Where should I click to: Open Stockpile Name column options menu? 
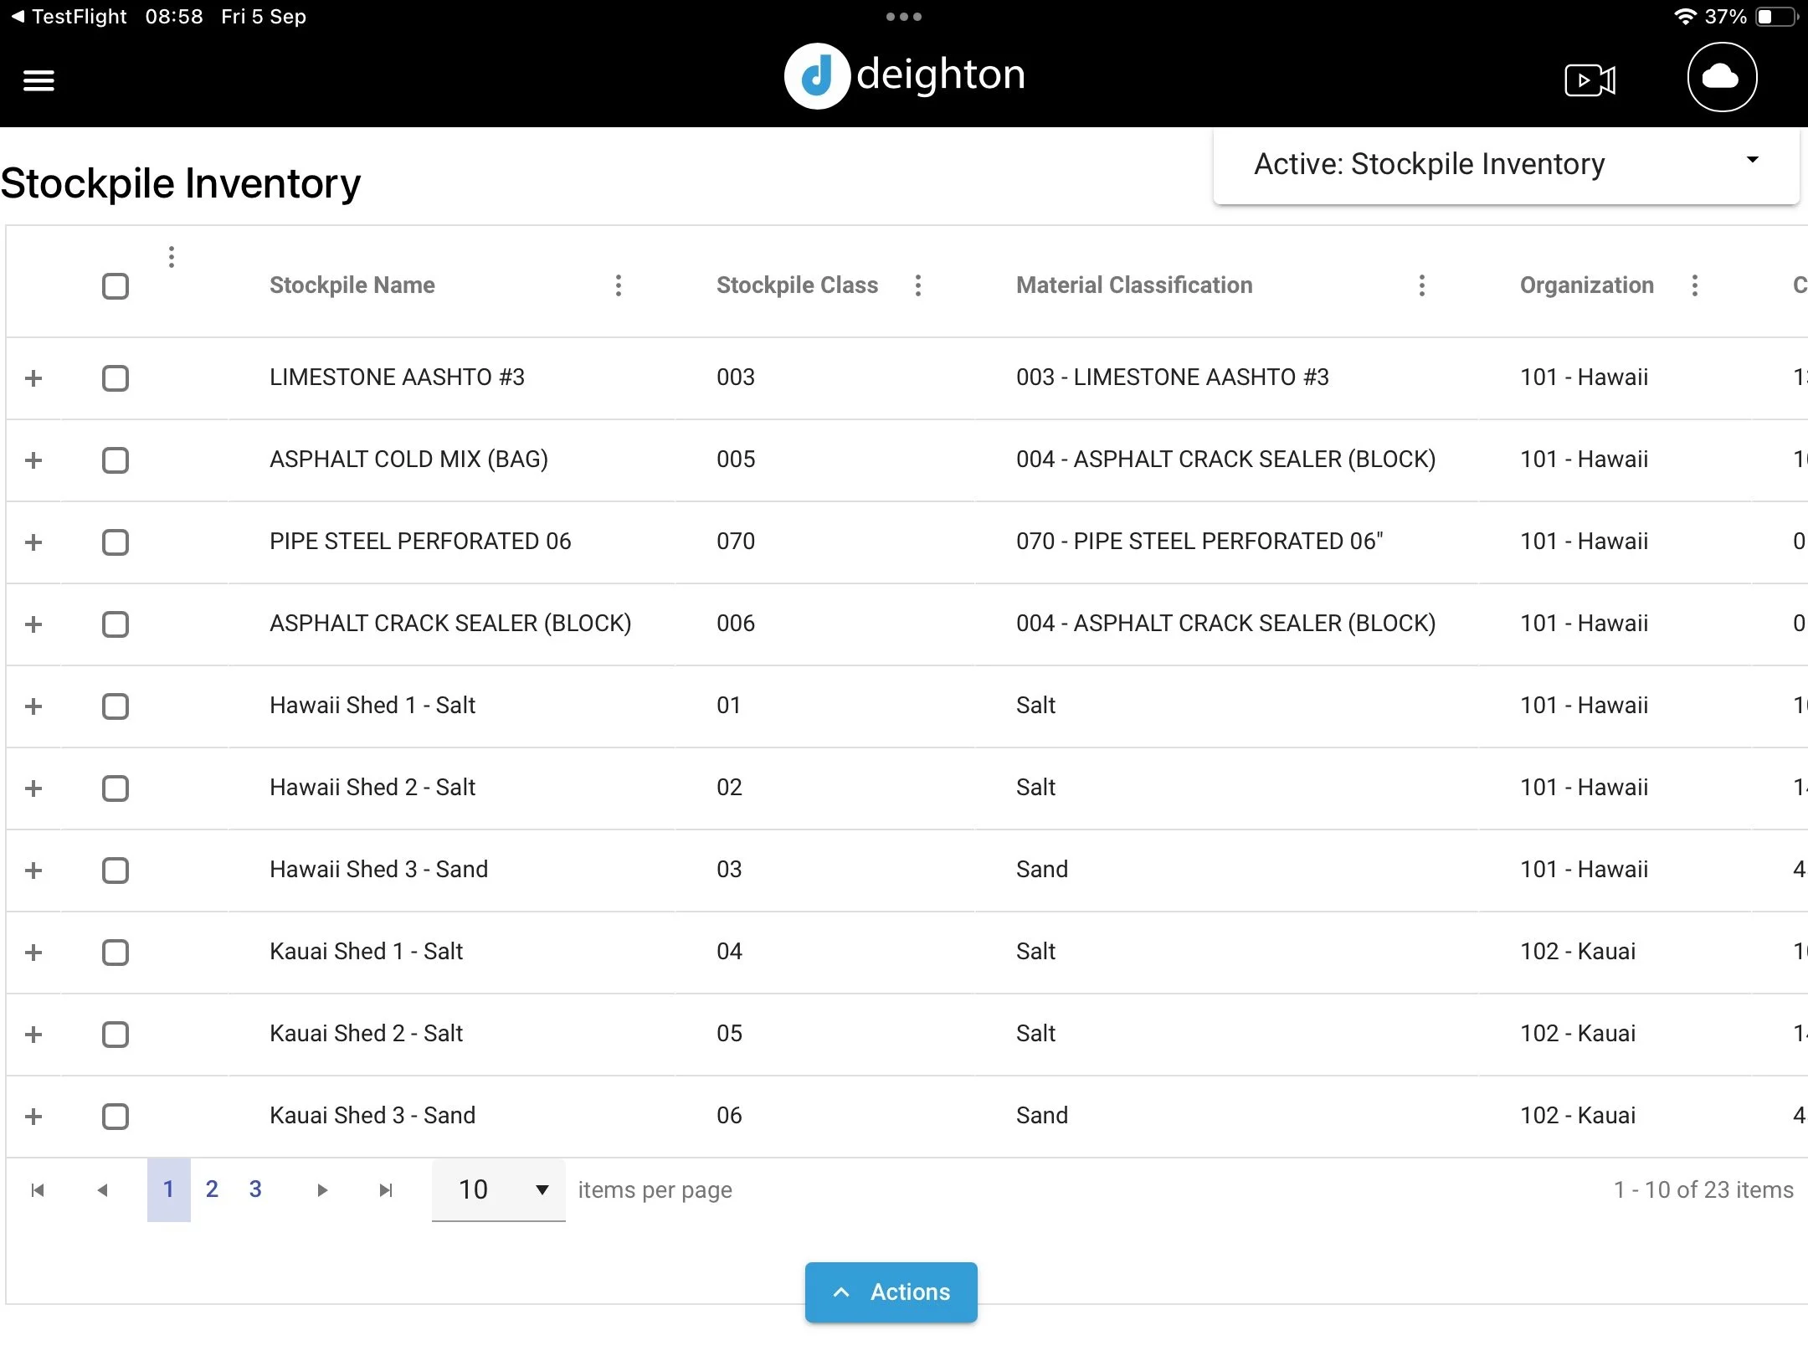click(x=619, y=285)
